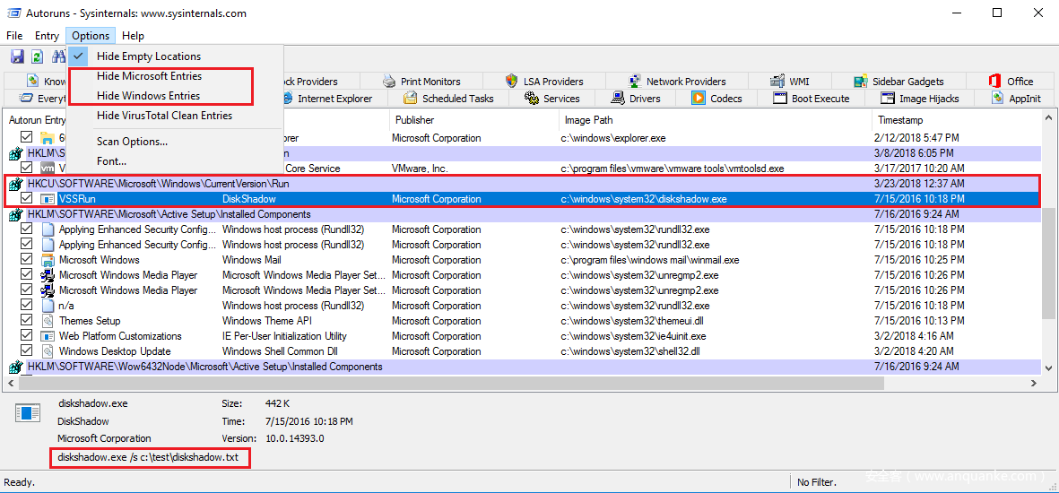Viewport: 1059px width, 493px height.
Task: Select Hide Microsoft Entries menu item
Action: (149, 76)
